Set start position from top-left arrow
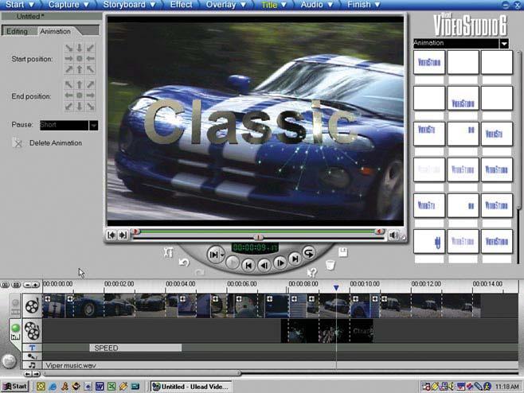 click(68, 48)
